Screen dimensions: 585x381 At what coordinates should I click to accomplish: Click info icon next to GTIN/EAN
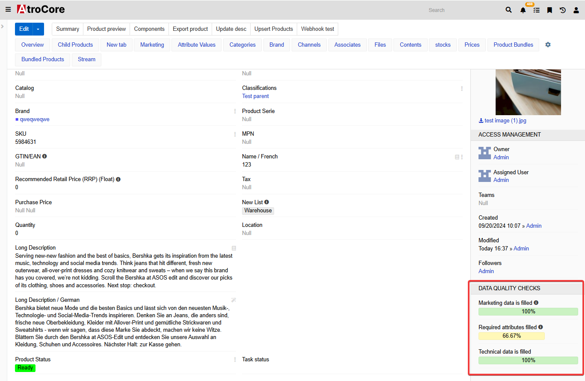tap(44, 156)
